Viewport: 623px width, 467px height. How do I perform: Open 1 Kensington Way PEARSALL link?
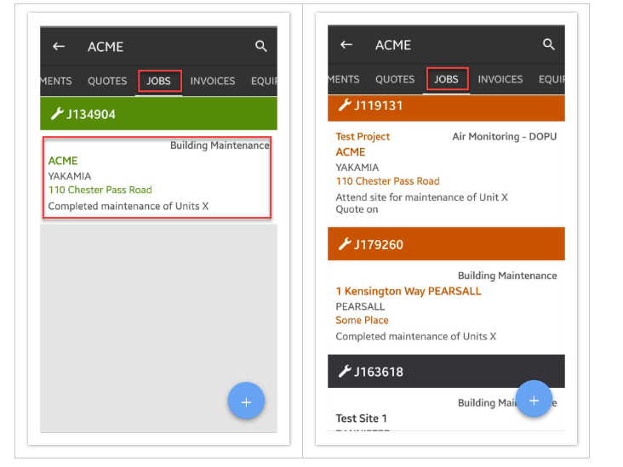pyautogui.click(x=409, y=291)
